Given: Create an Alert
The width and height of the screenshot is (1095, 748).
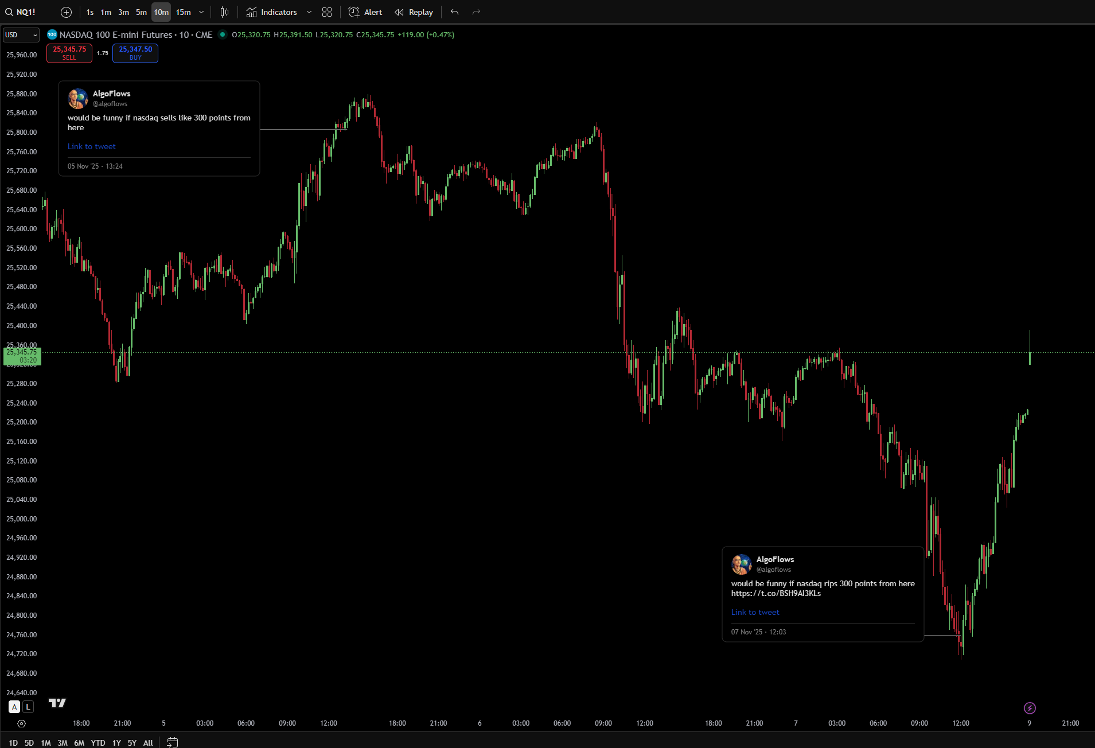Looking at the screenshot, I should tap(365, 12).
